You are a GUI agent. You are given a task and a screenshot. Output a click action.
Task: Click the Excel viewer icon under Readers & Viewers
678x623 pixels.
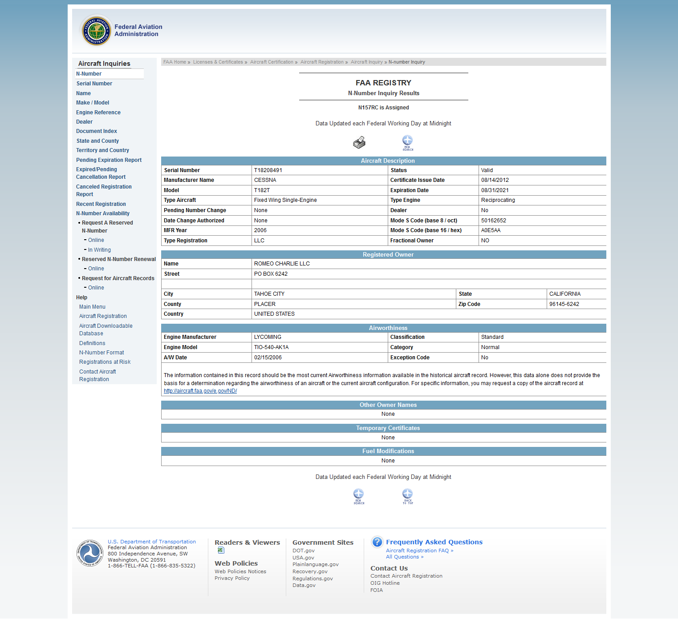(221, 551)
